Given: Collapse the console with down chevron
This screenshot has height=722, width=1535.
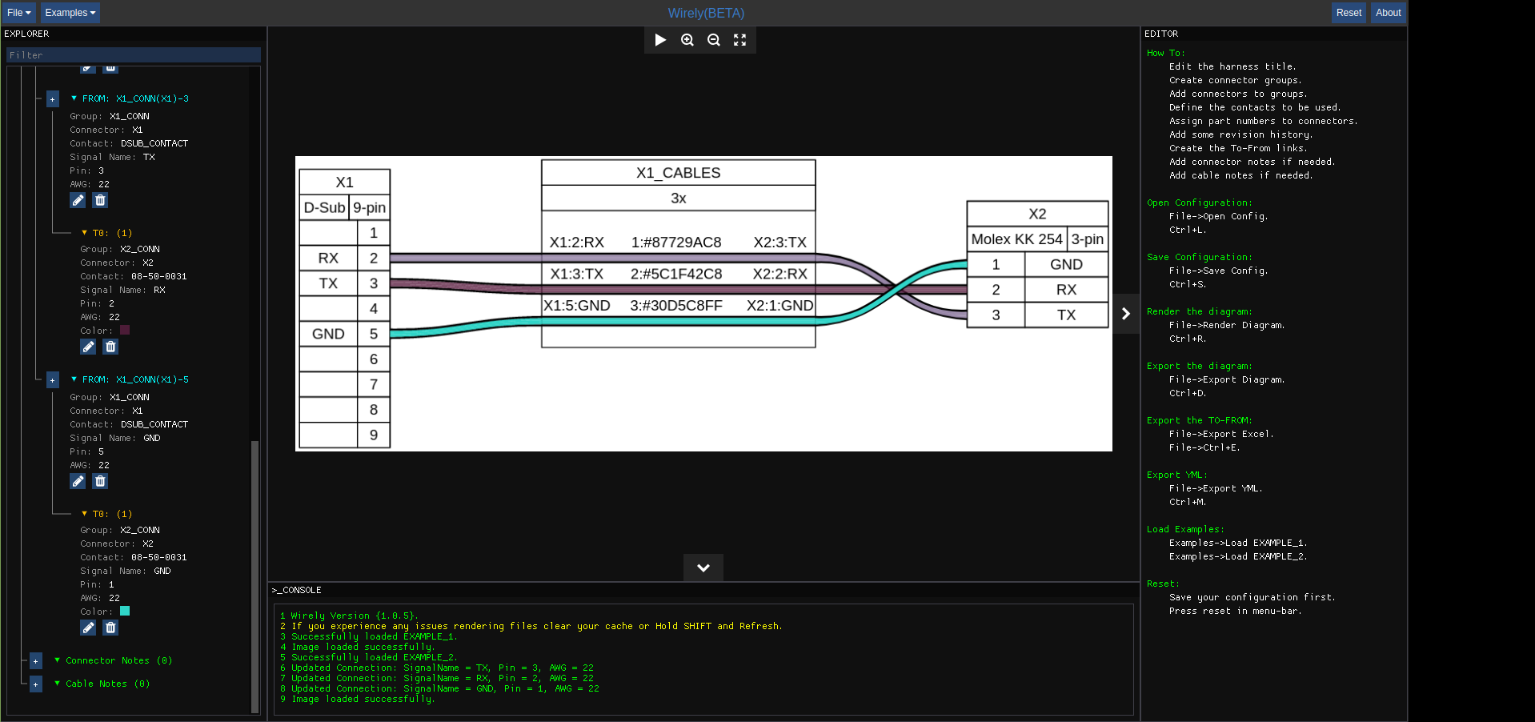Looking at the screenshot, I should pyautogui.click(x=703, y=568).
